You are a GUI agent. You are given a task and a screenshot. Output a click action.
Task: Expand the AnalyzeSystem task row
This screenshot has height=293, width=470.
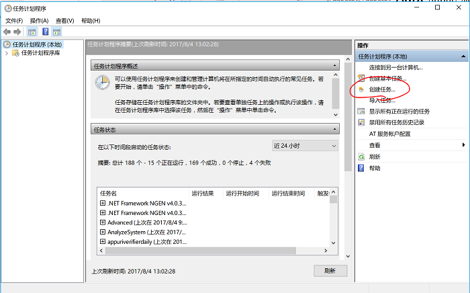click(103, 232)
